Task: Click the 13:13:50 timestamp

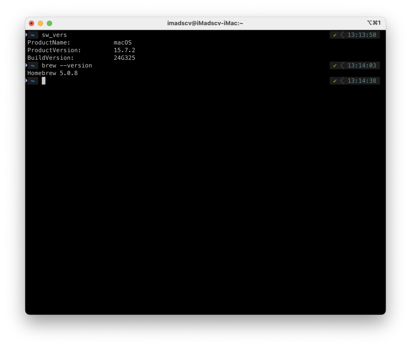Action: 362,35
